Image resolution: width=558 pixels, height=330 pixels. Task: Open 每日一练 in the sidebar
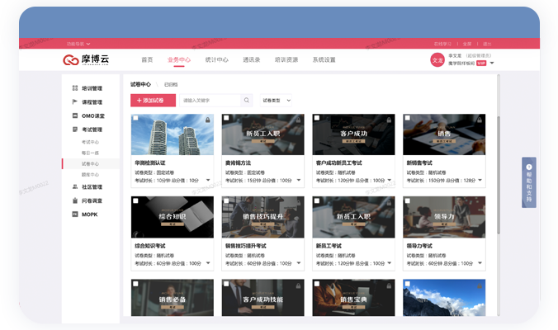tap(91, 153)
